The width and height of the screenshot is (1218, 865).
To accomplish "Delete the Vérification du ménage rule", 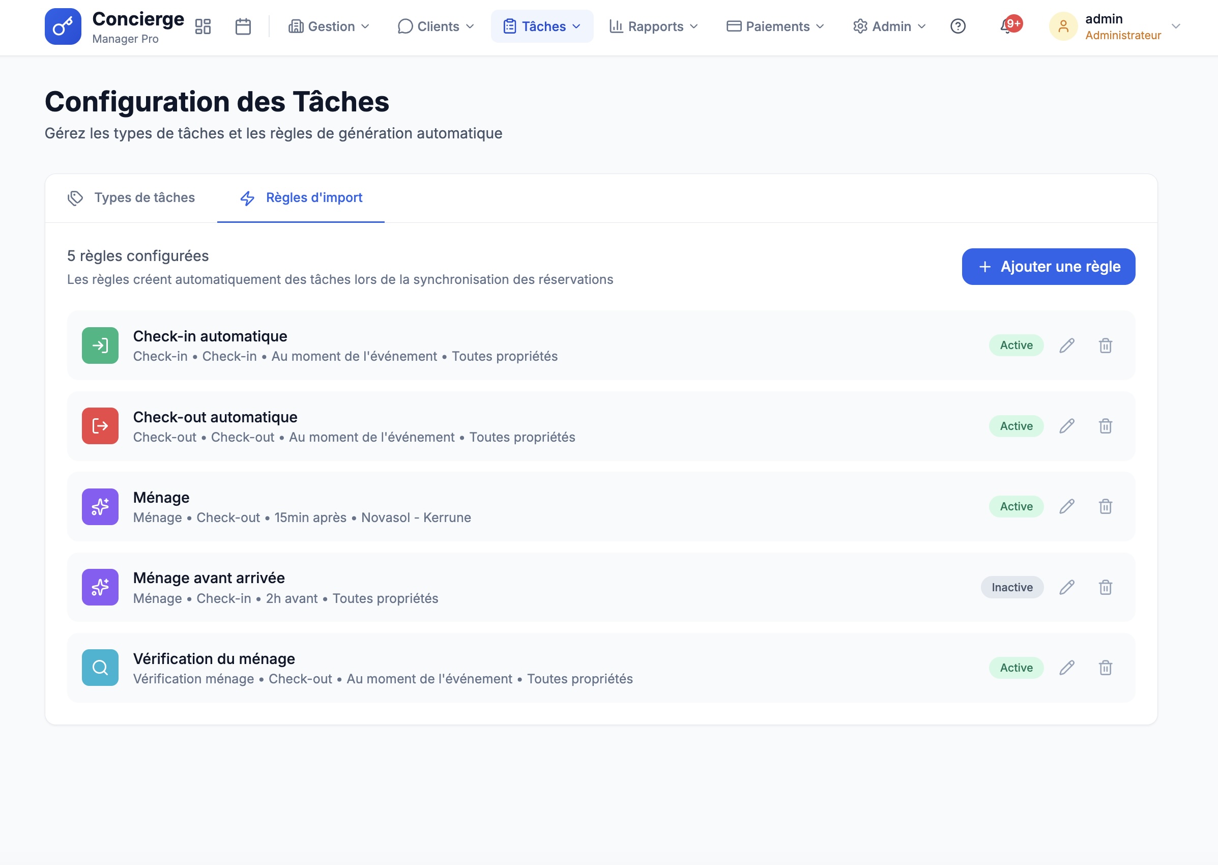I will [1106, 668].
